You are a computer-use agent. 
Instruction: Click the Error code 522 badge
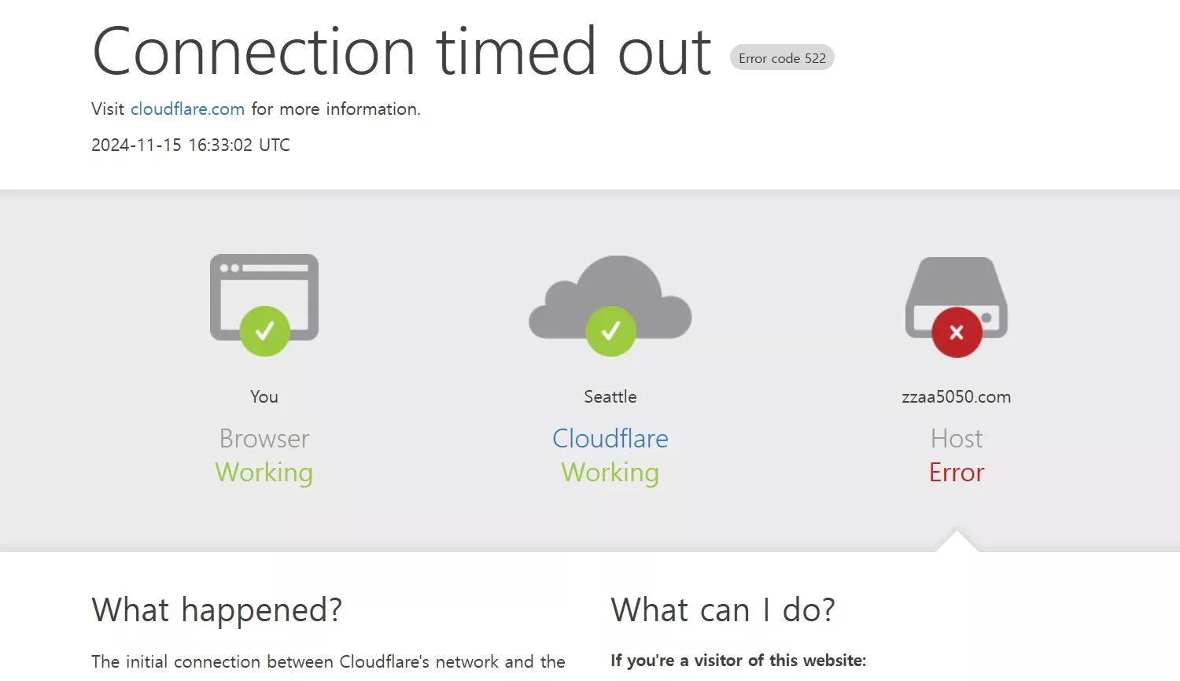[782, 58]
